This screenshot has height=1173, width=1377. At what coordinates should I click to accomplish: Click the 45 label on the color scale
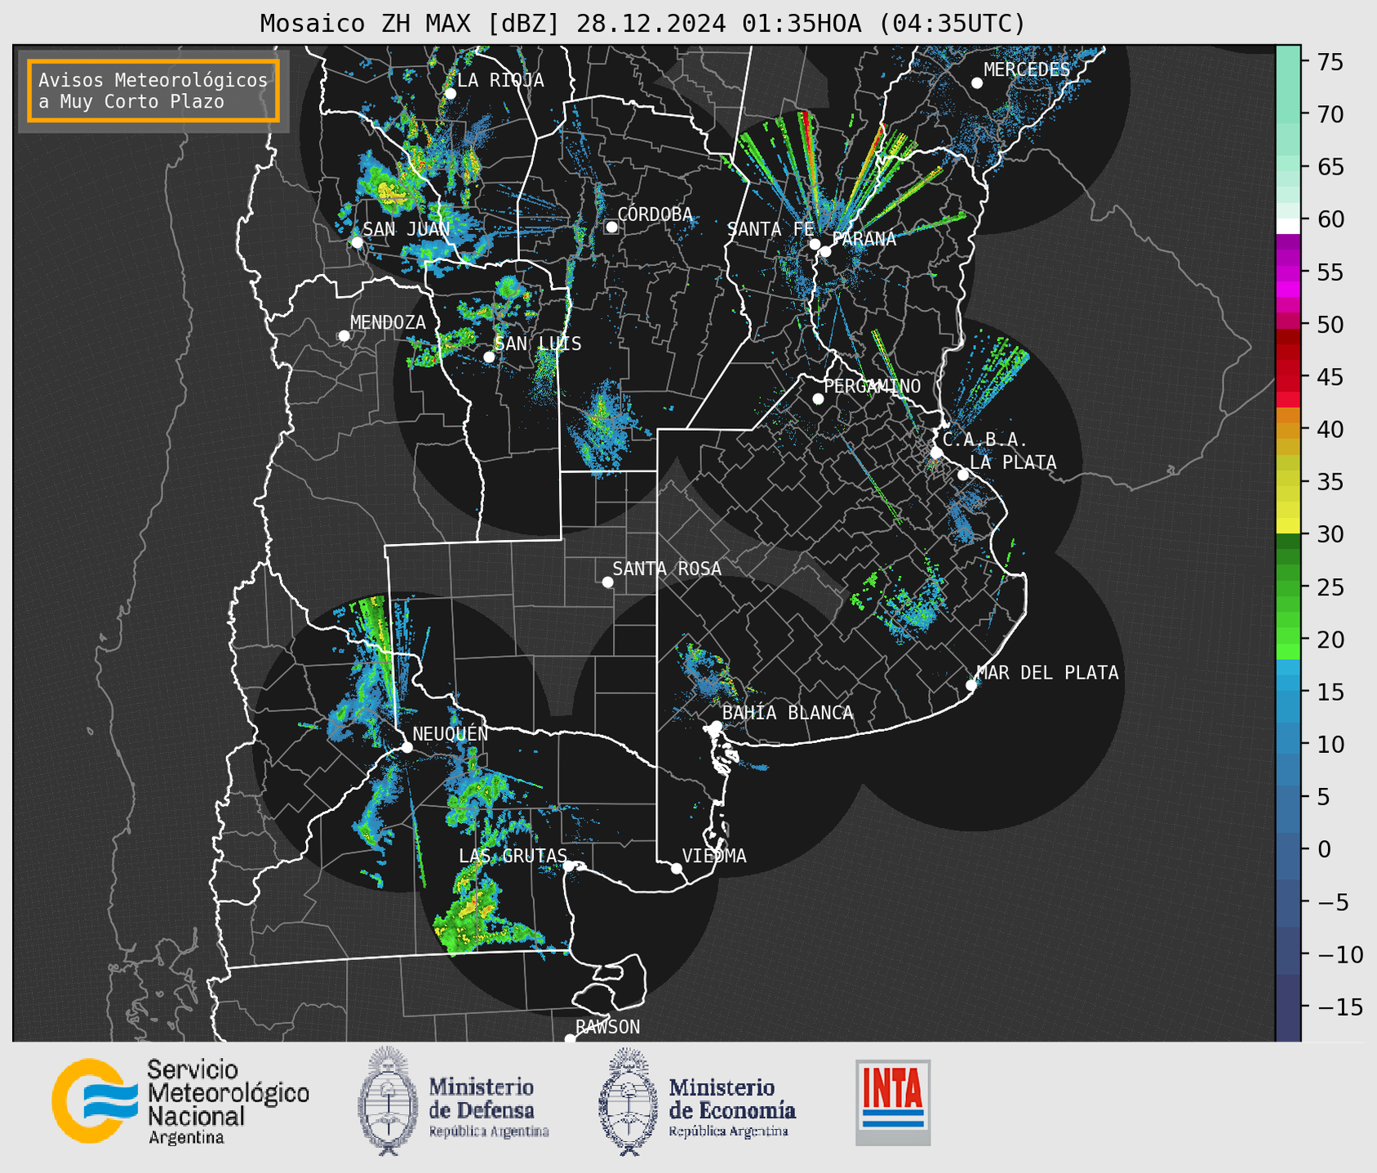(1330, 377)
